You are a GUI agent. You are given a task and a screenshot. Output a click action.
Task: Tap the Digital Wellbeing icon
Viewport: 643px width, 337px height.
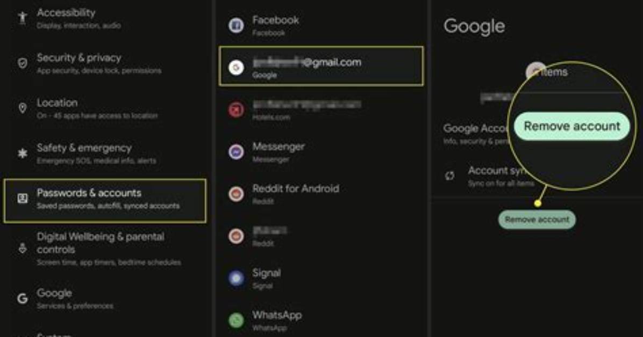(x=22, y=248)
